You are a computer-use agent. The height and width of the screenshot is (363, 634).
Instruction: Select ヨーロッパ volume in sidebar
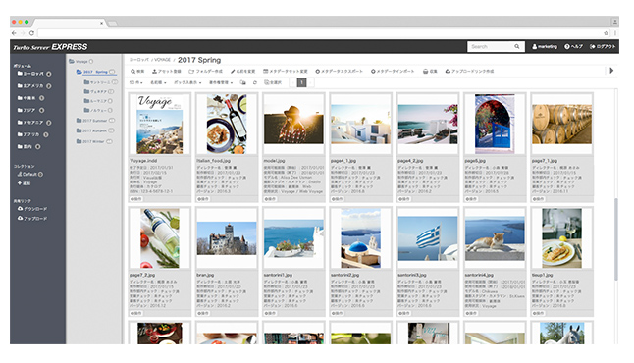pos(34,74)
